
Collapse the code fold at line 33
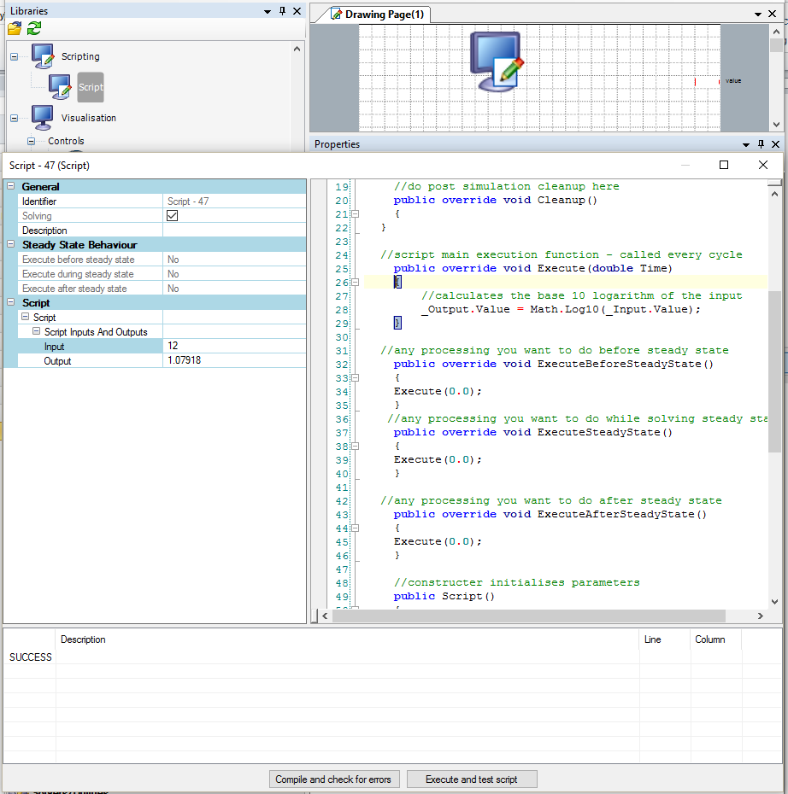356,378
